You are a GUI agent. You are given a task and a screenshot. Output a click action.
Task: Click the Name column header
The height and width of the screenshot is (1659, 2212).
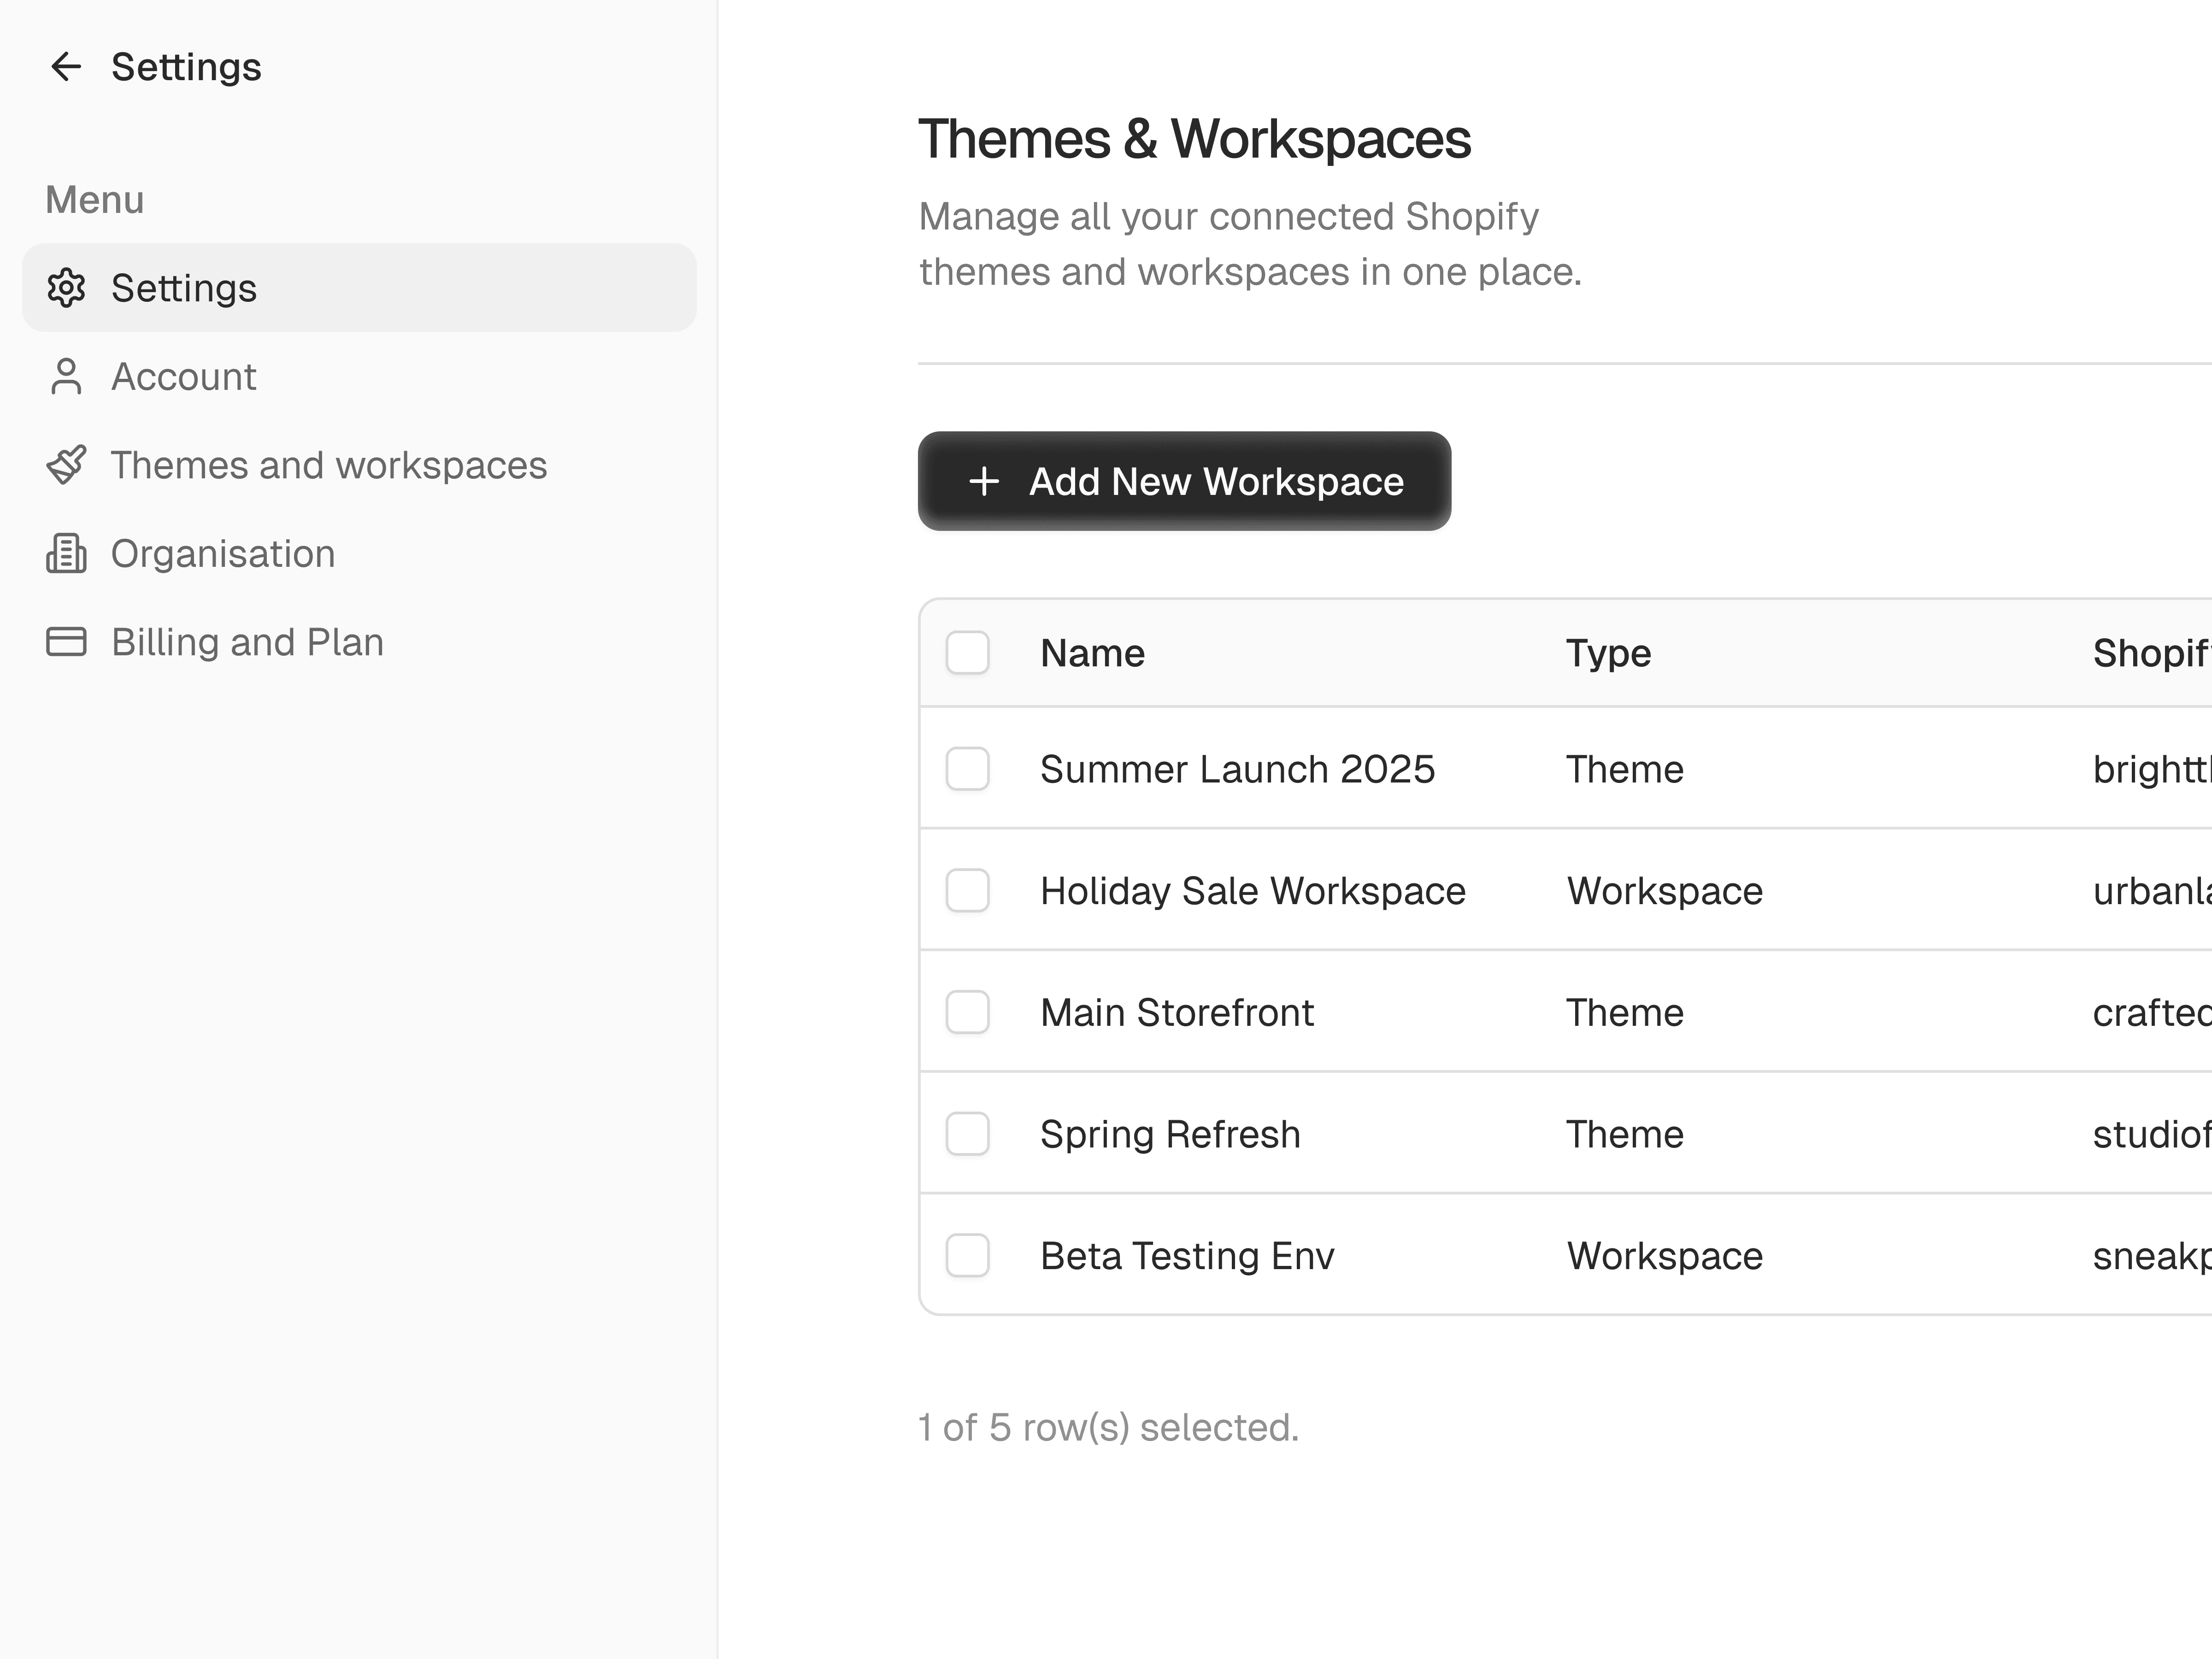click(1092, 653)
